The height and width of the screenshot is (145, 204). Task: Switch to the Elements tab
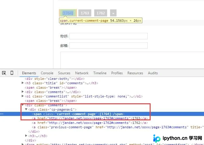click(29, 73)
